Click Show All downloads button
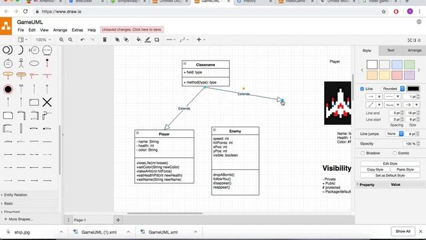This screenshot has height=240, width=426. click(x=403, y=231)
